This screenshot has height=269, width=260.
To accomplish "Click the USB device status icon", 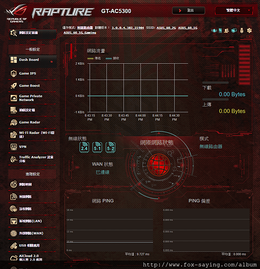I will (242, 30).
